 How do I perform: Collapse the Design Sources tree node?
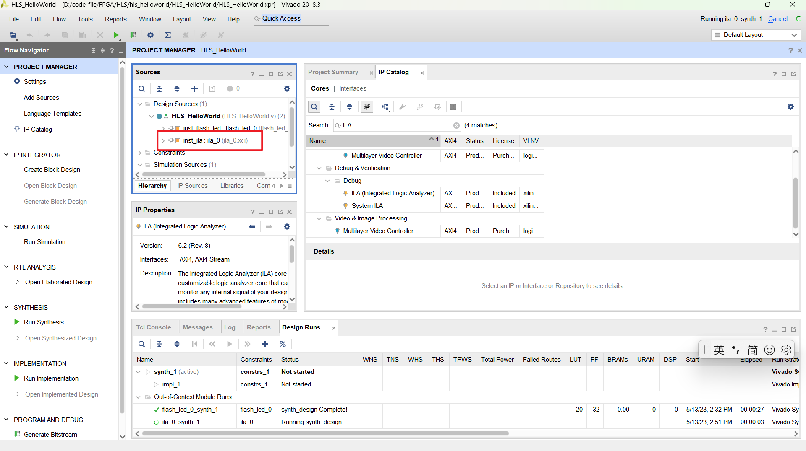(140, 104)
